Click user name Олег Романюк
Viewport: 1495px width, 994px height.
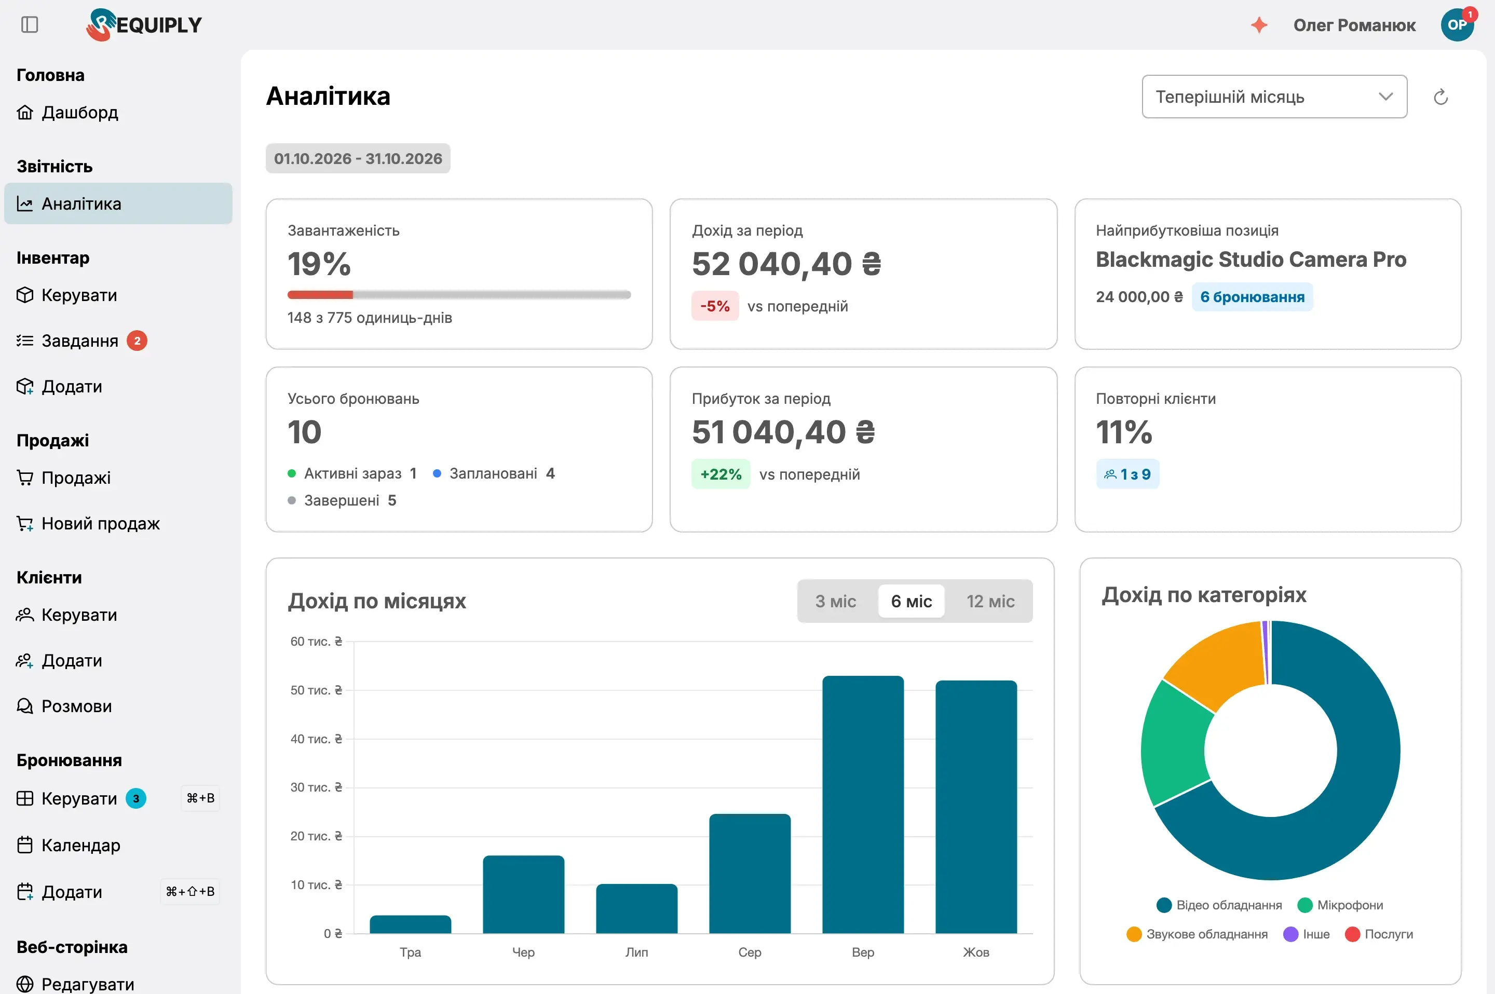[x=1354, y=25]
